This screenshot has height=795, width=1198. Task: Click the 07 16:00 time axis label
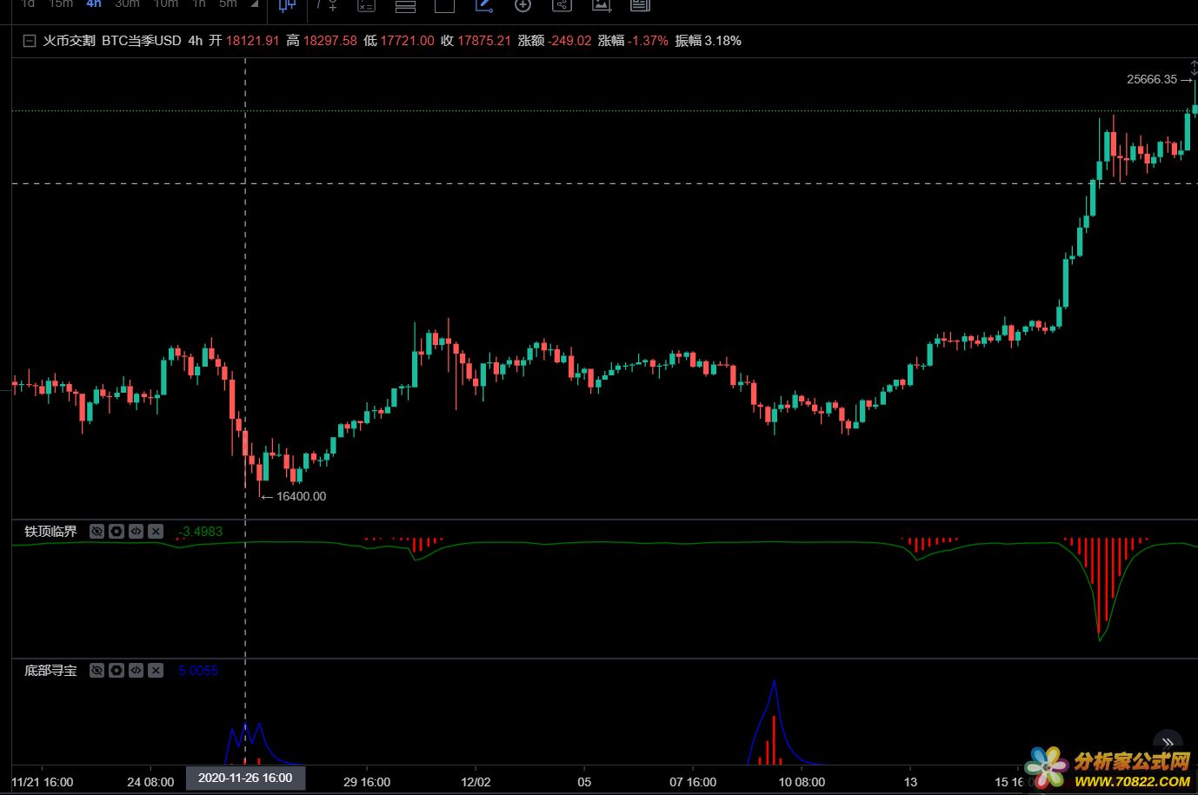click(693, 782)
